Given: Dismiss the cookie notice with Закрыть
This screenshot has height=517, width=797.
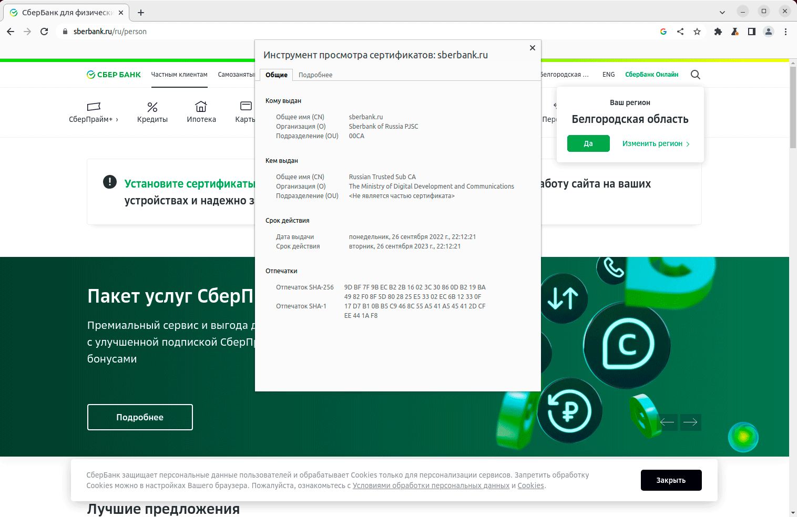Looking at the screenshot, I should click(x=671, y=480).
